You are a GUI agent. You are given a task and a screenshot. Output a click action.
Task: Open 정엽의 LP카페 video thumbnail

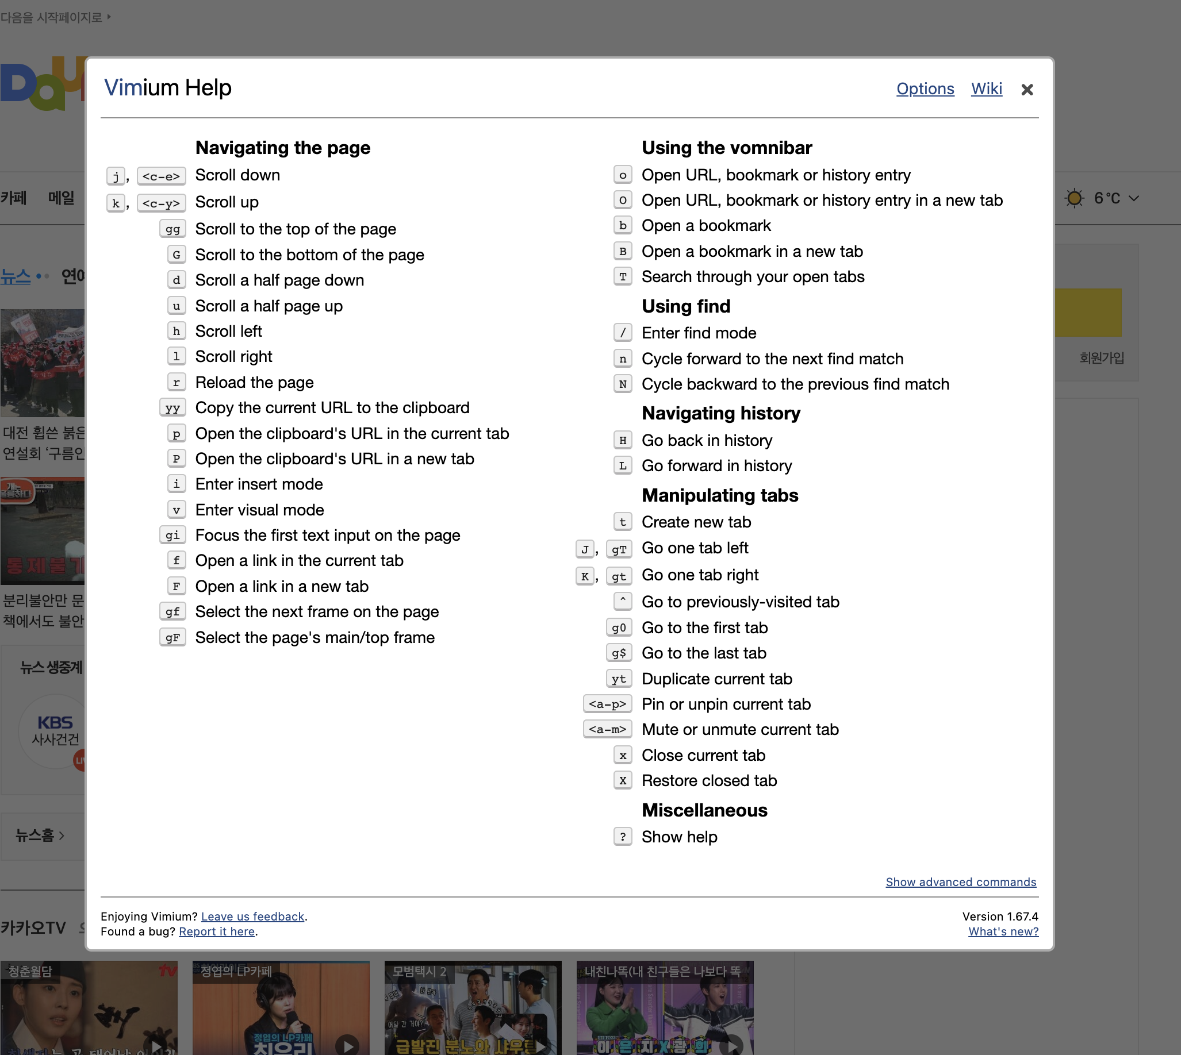pyautogui.click(x=281, y=1007)
